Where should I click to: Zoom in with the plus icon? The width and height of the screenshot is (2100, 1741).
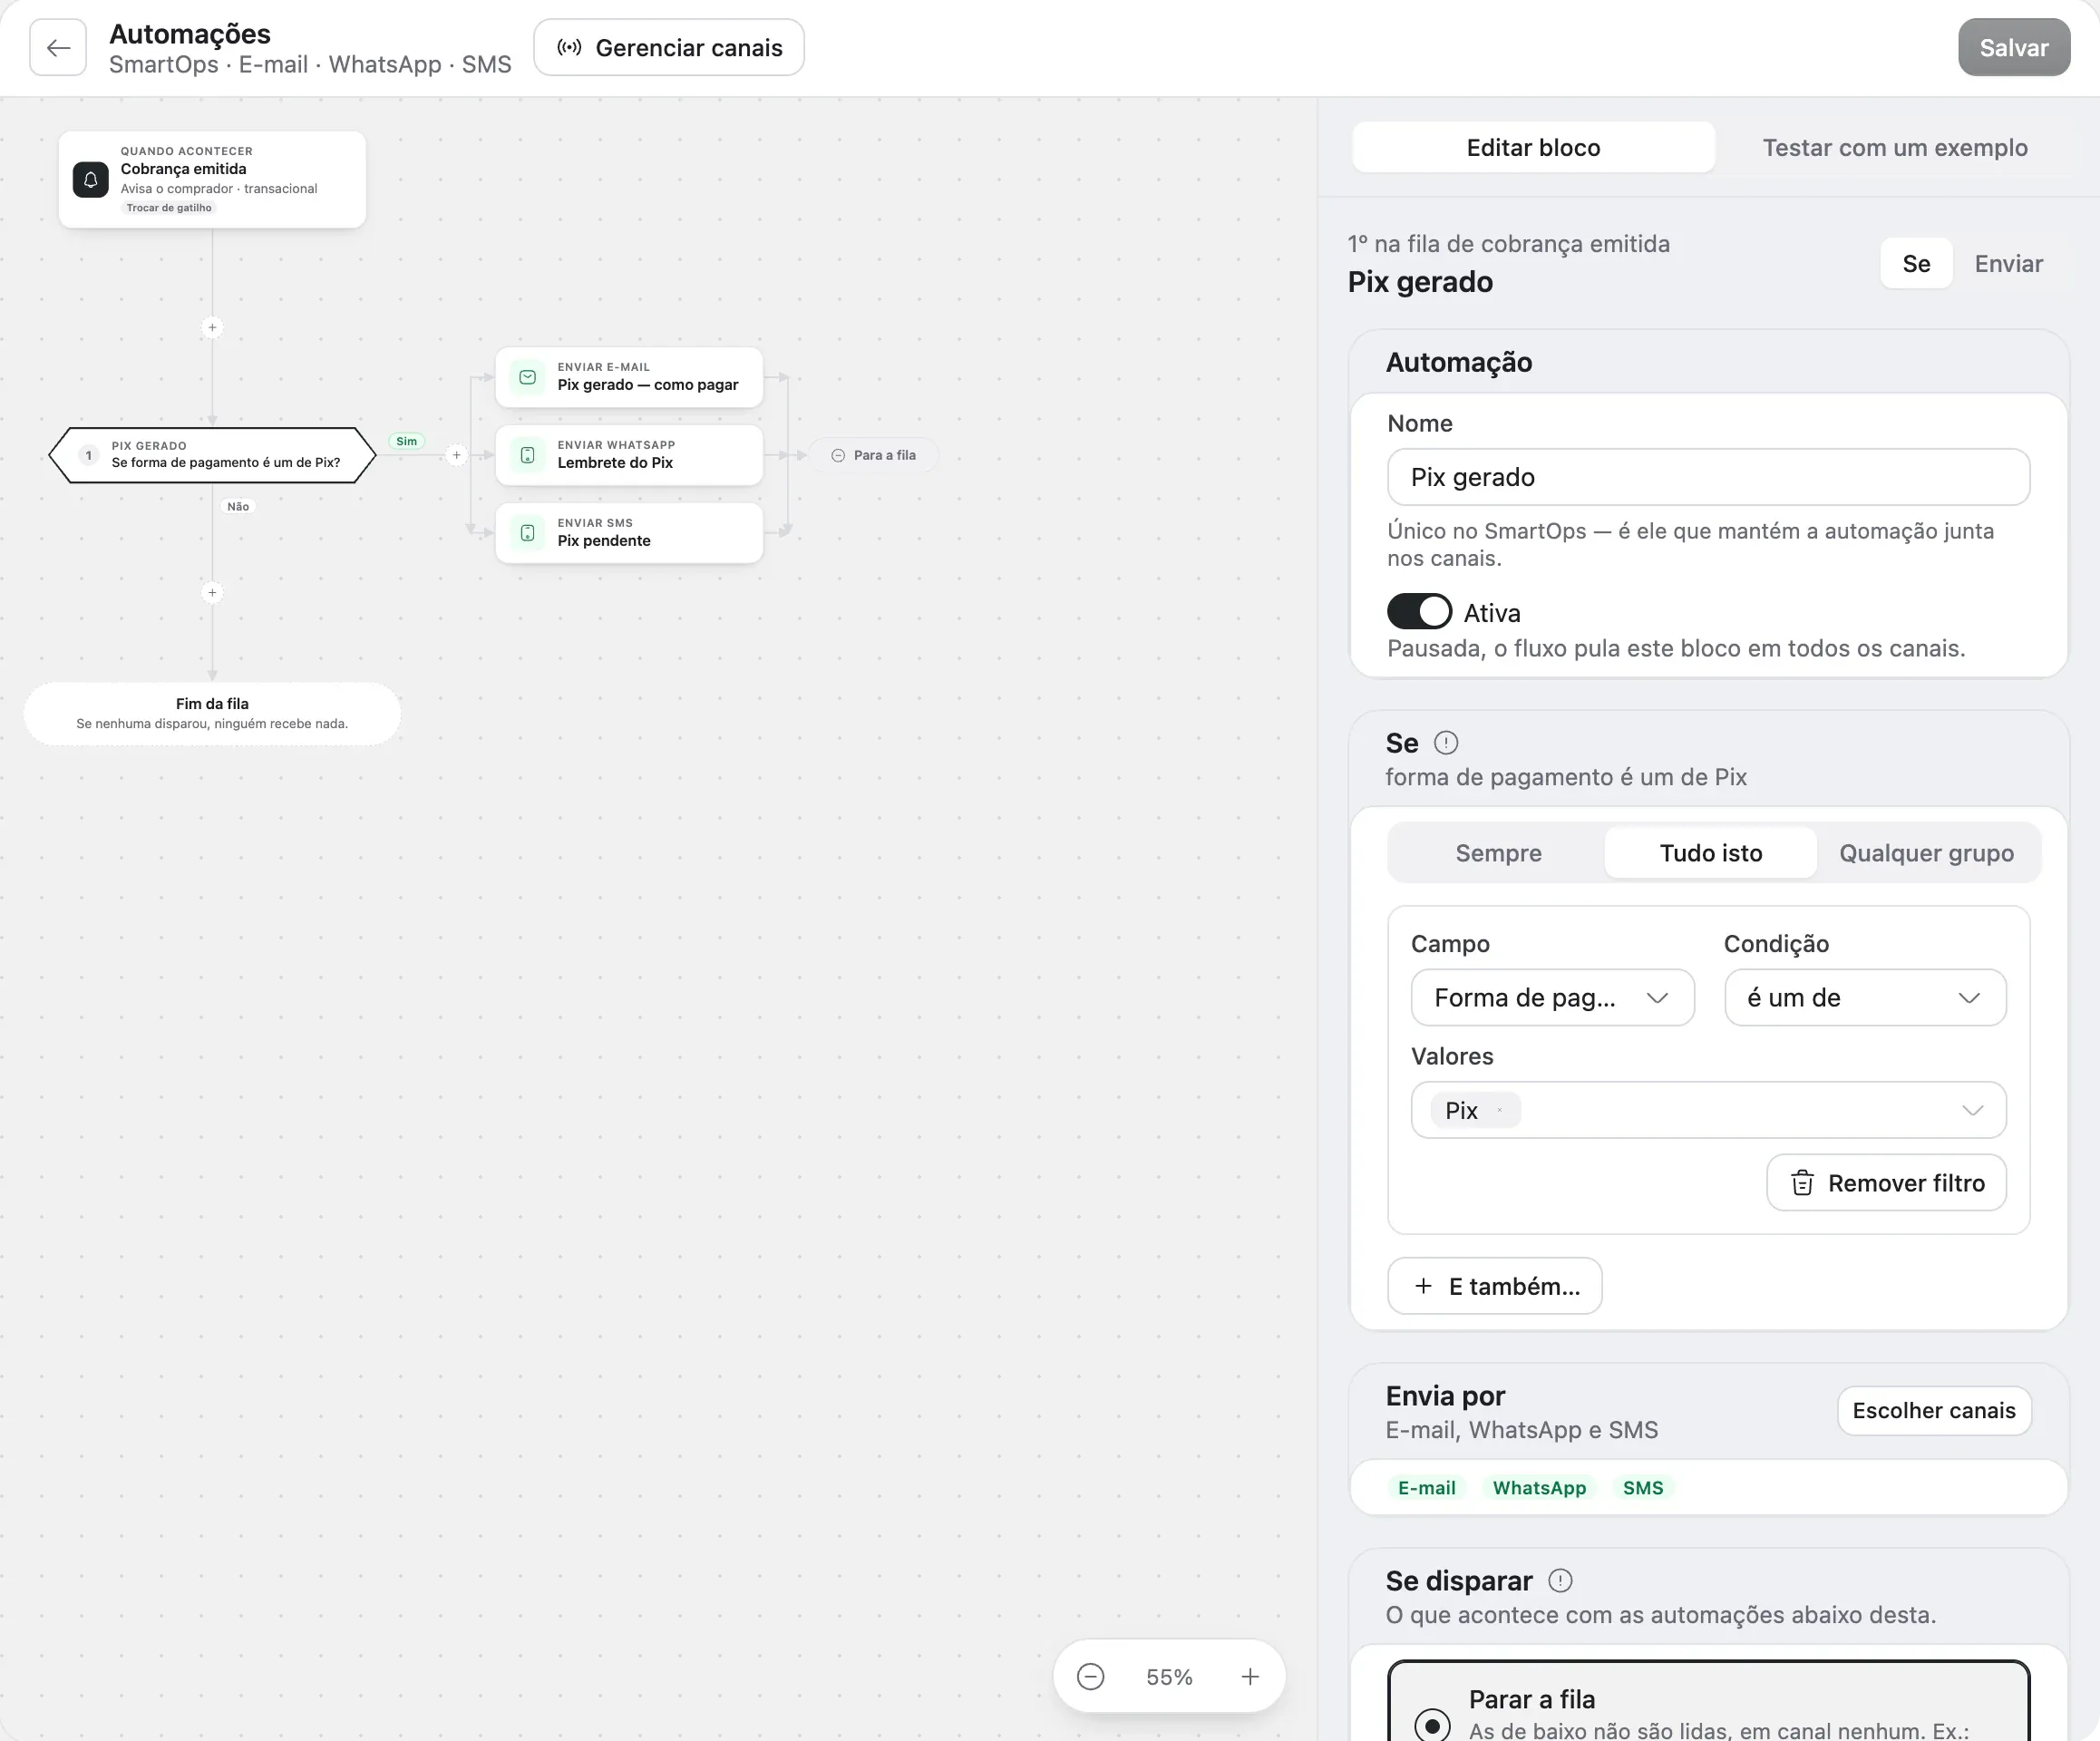pyautogui.click(x=1250, y=1676)
